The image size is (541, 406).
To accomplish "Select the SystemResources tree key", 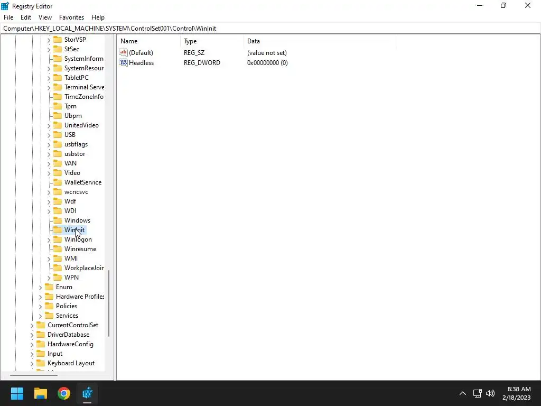I will click(84, 68).
